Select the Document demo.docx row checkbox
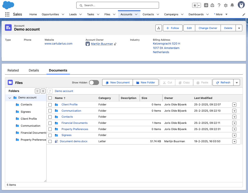 point(50,141)
